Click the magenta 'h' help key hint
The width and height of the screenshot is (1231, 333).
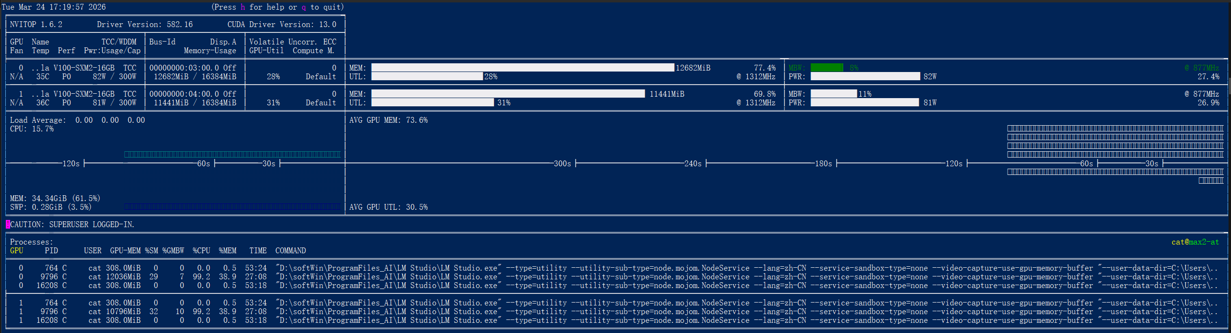click(243, 7)
